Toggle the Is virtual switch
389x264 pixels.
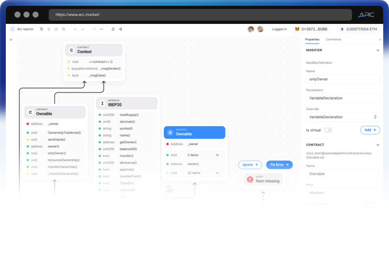(328, 130)
